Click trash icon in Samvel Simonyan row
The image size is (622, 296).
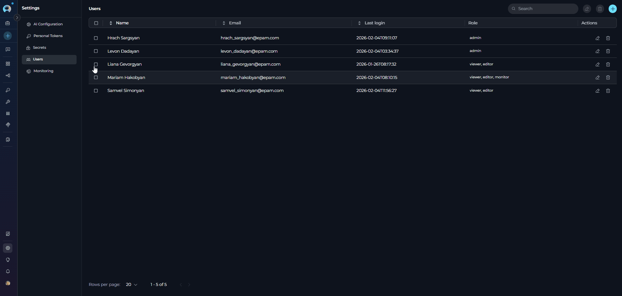pyautogui.click(x=608, y=91)
